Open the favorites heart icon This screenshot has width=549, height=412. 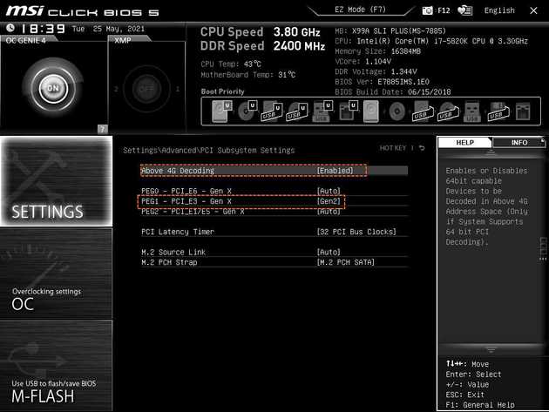click(x=465, y=10)
